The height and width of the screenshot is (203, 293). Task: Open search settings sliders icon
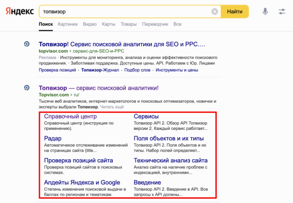(282, 12)
